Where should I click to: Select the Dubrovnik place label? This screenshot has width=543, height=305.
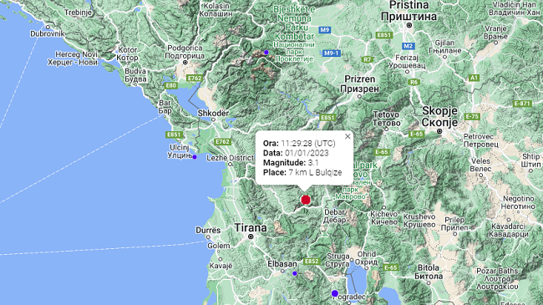(x=48, y=33)
